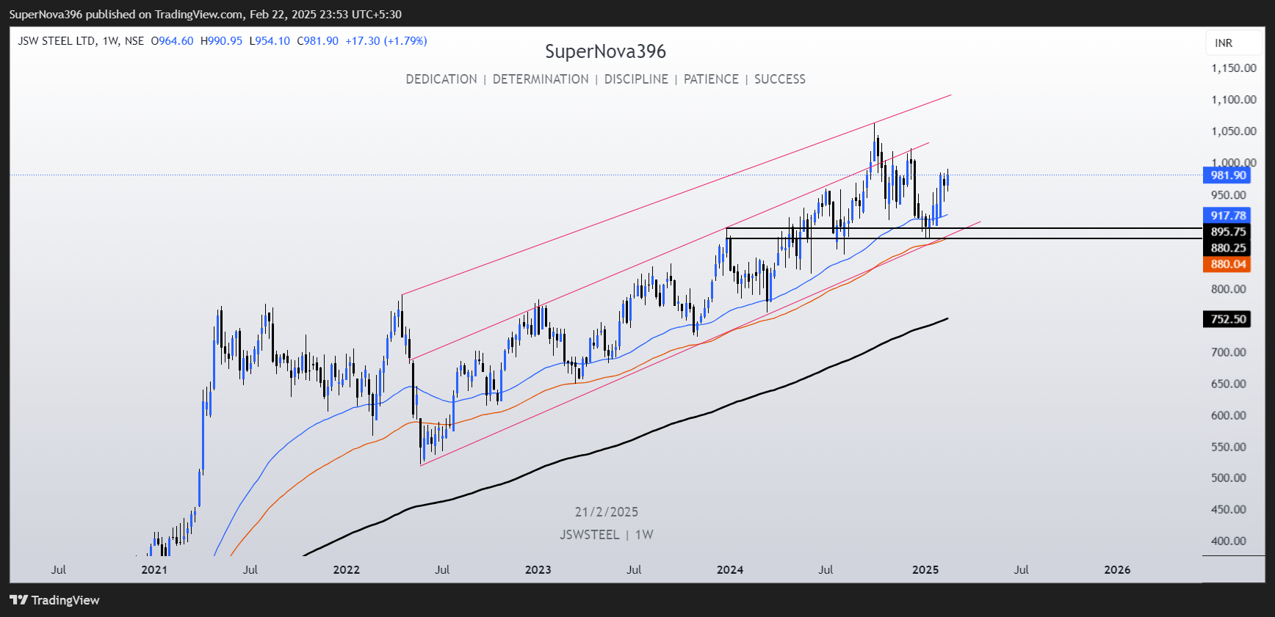
Task: Click the high value H990.95
Action: (x=221, y=41)
